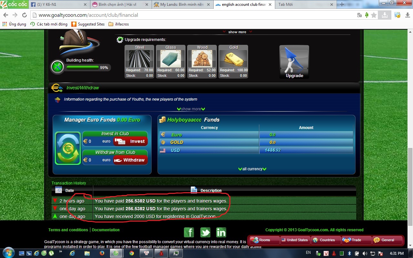This screenshot has width=413, height=258.
Task: Click the translate page icon in address bar
Action: tap(359, 15)
